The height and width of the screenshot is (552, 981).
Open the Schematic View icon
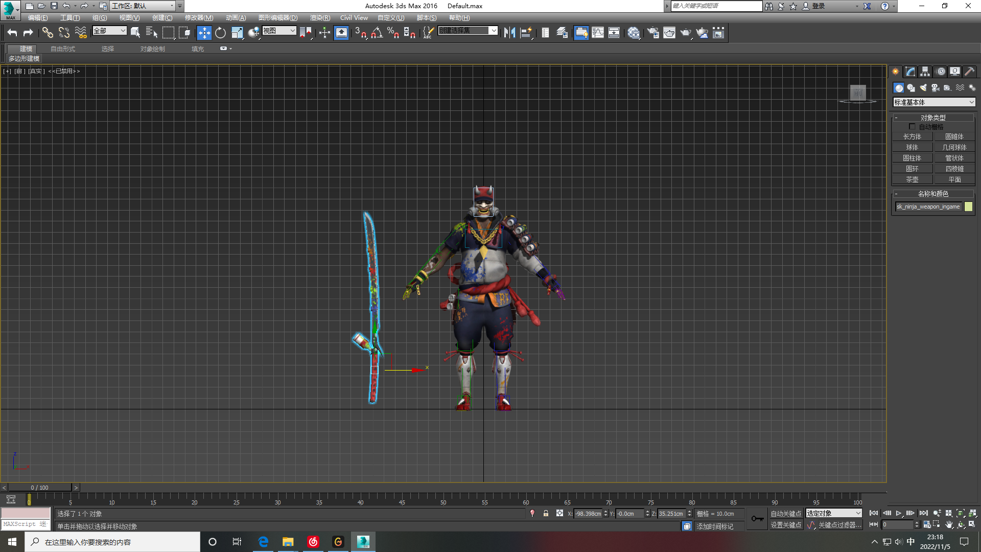click(x=614, y=33)
